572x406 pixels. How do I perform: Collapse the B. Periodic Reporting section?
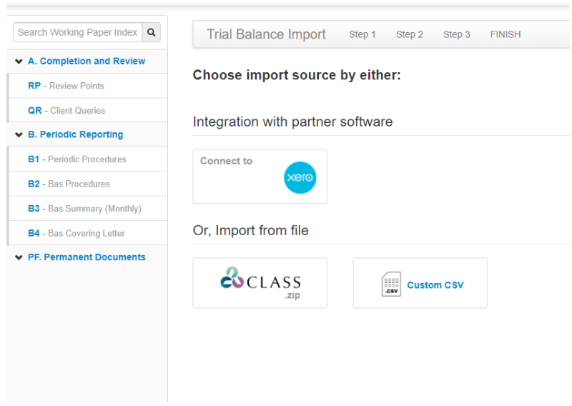(19, 135)
